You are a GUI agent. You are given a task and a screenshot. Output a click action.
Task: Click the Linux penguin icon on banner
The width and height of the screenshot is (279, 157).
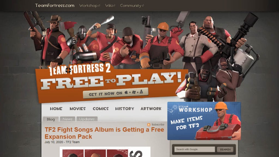pos(141,92)
